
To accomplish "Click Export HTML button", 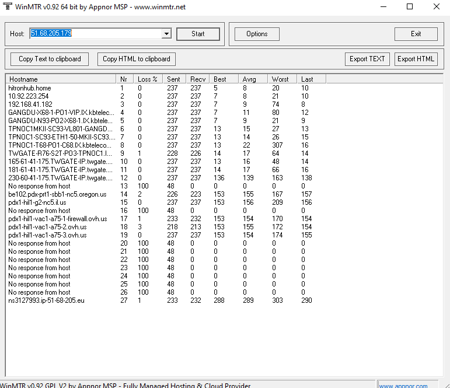I will point(416,59).
